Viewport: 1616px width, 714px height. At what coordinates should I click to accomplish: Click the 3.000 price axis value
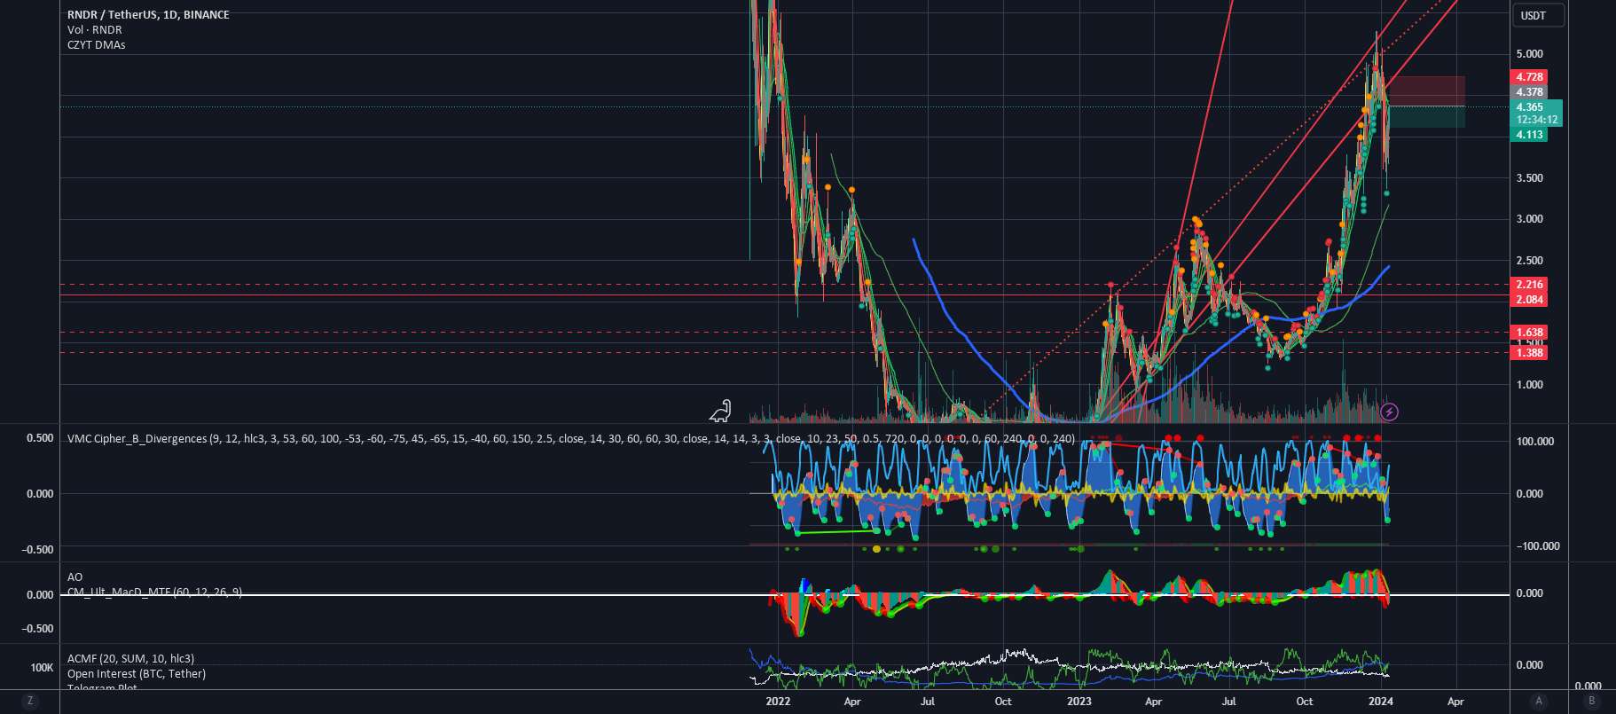click(x=1529, y=219)
